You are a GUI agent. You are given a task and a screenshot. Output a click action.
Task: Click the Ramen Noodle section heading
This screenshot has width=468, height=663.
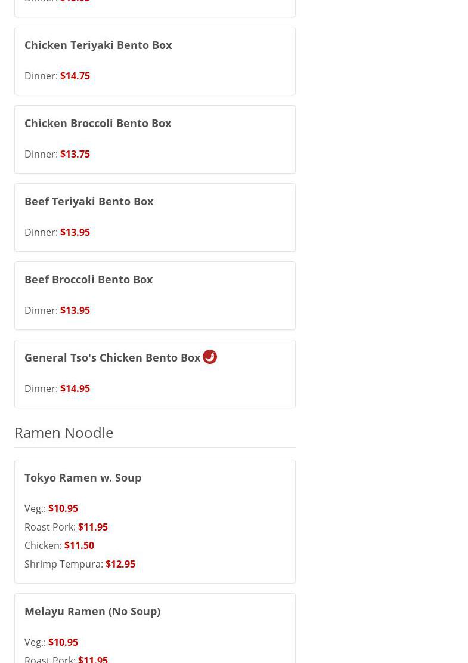click(x=64, y=433)
